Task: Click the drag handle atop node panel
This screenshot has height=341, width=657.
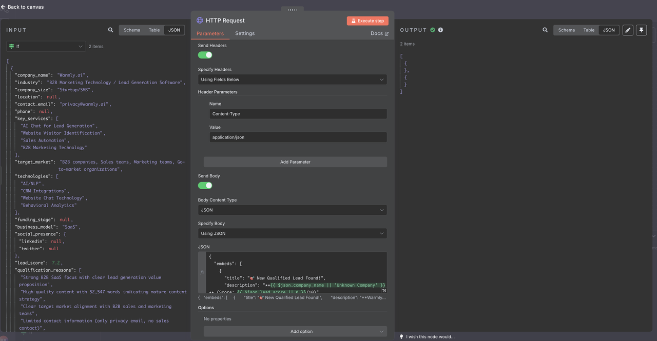Action: (x=293, y=10)
